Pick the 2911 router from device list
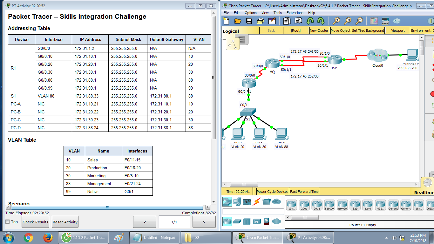Screen dimensions: 434x244 click(x=317, y=205)
